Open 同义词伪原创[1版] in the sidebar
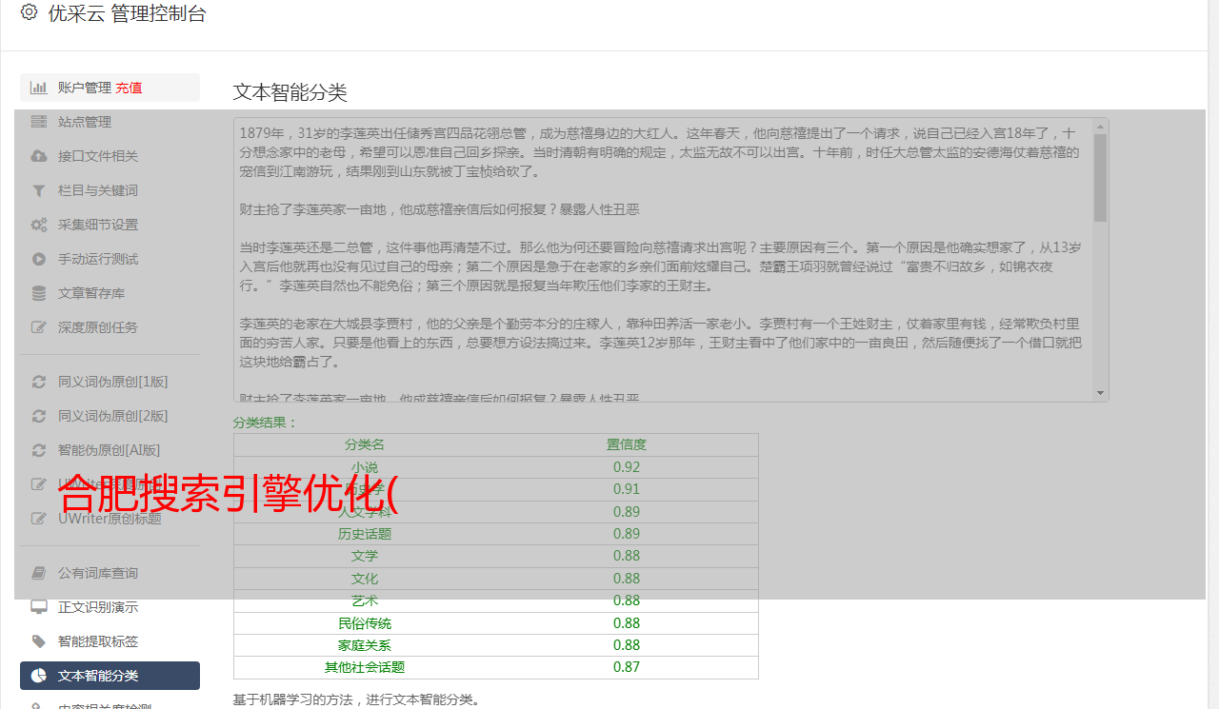 [x=112, y=382]
